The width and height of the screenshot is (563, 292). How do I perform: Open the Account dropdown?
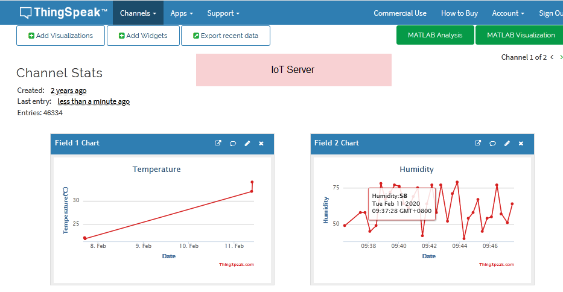508,13
